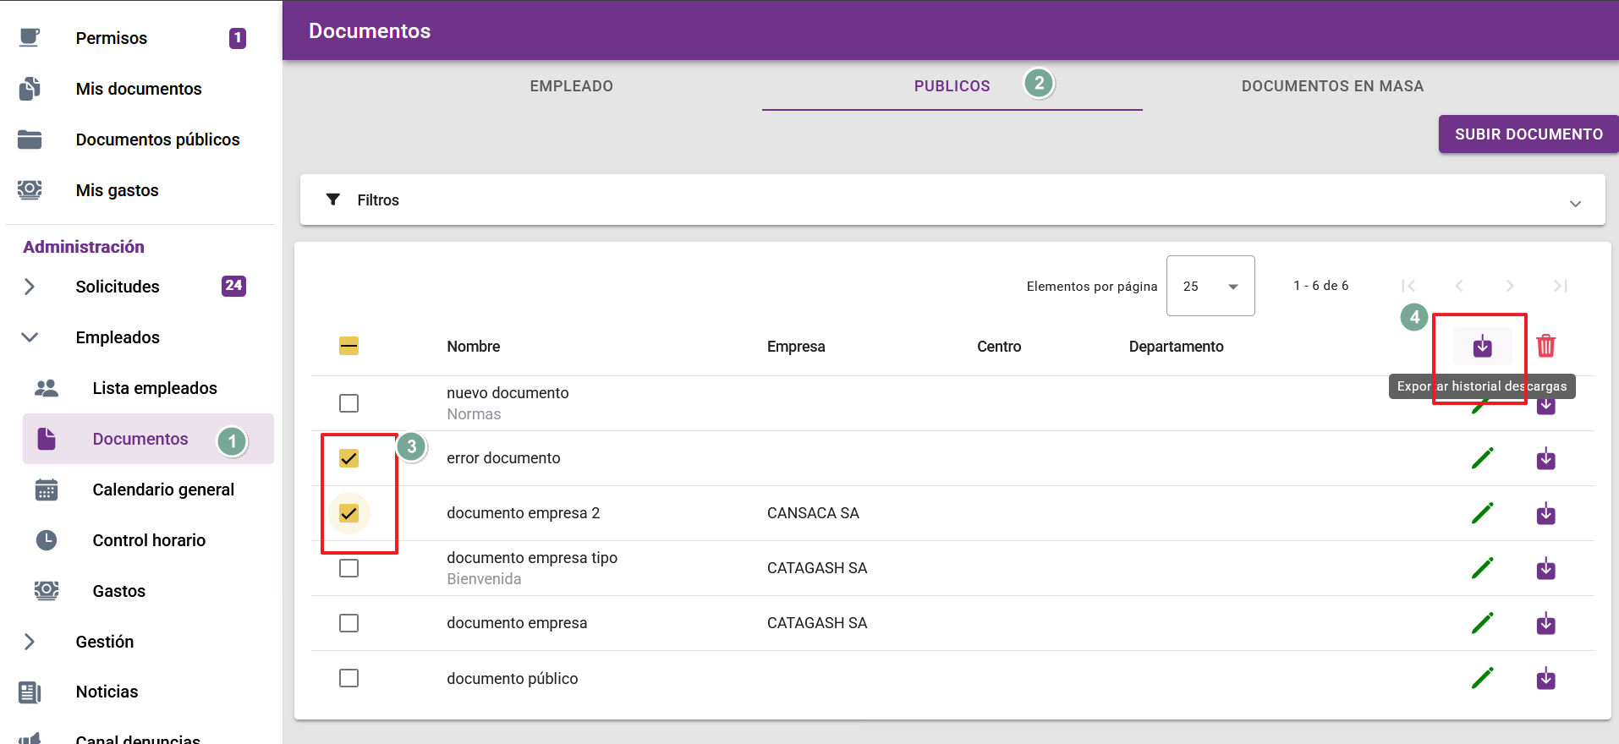Click the red trash delete icon
Screen dimensions: 1619x744
tap(1545, 346)
